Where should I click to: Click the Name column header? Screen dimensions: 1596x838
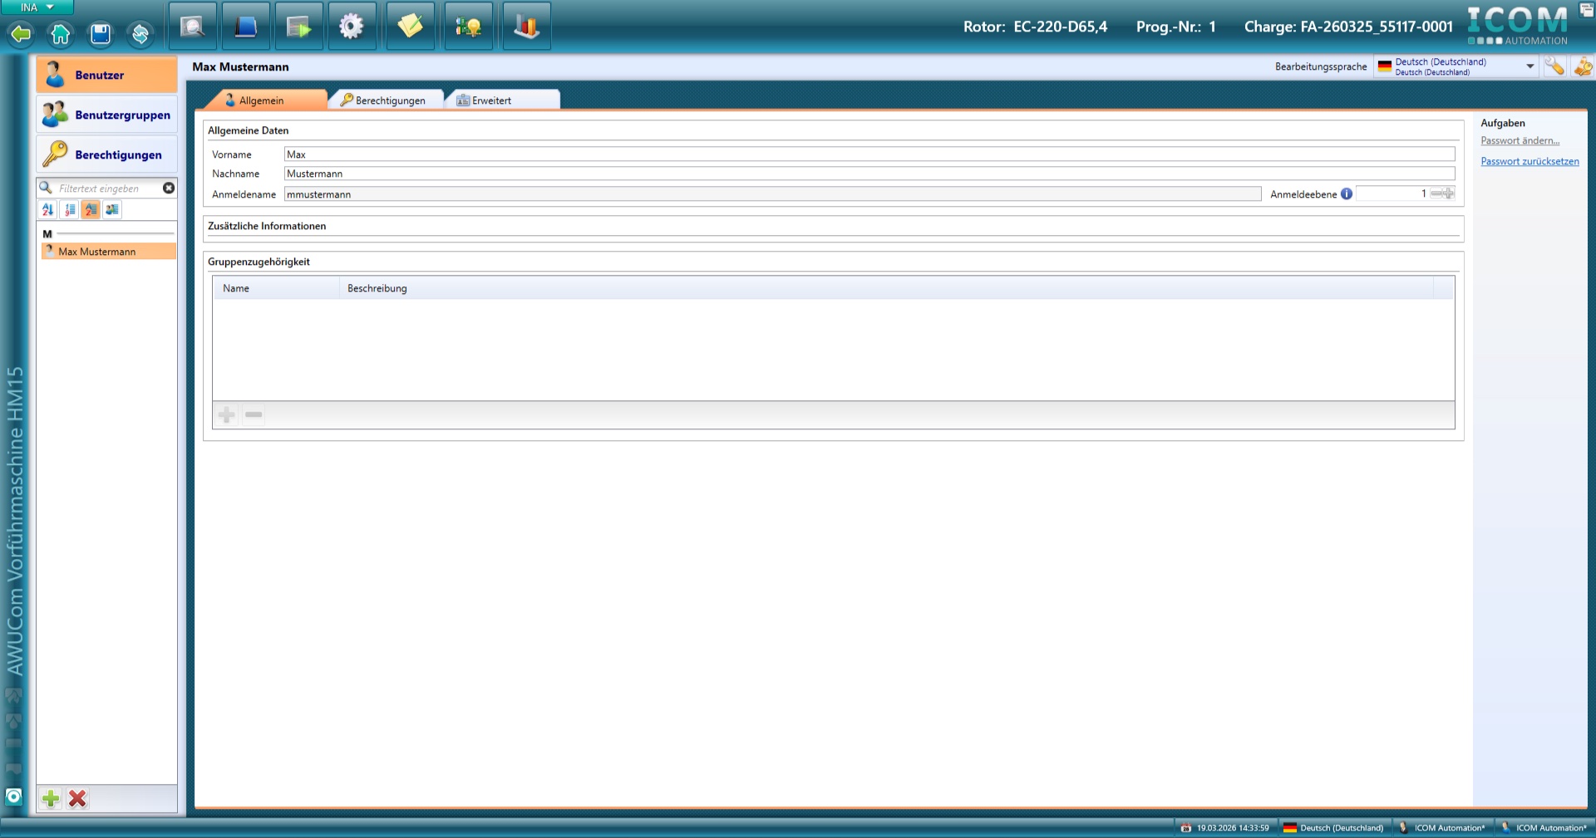(x=277, y=288)
